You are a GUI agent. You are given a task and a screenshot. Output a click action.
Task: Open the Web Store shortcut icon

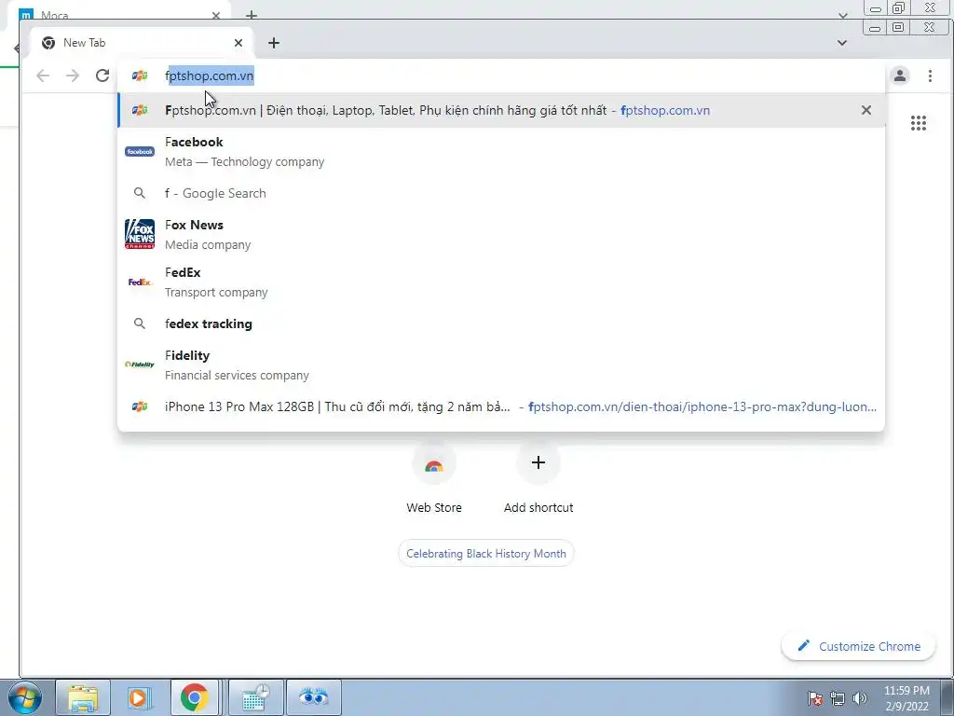[434, 463]
